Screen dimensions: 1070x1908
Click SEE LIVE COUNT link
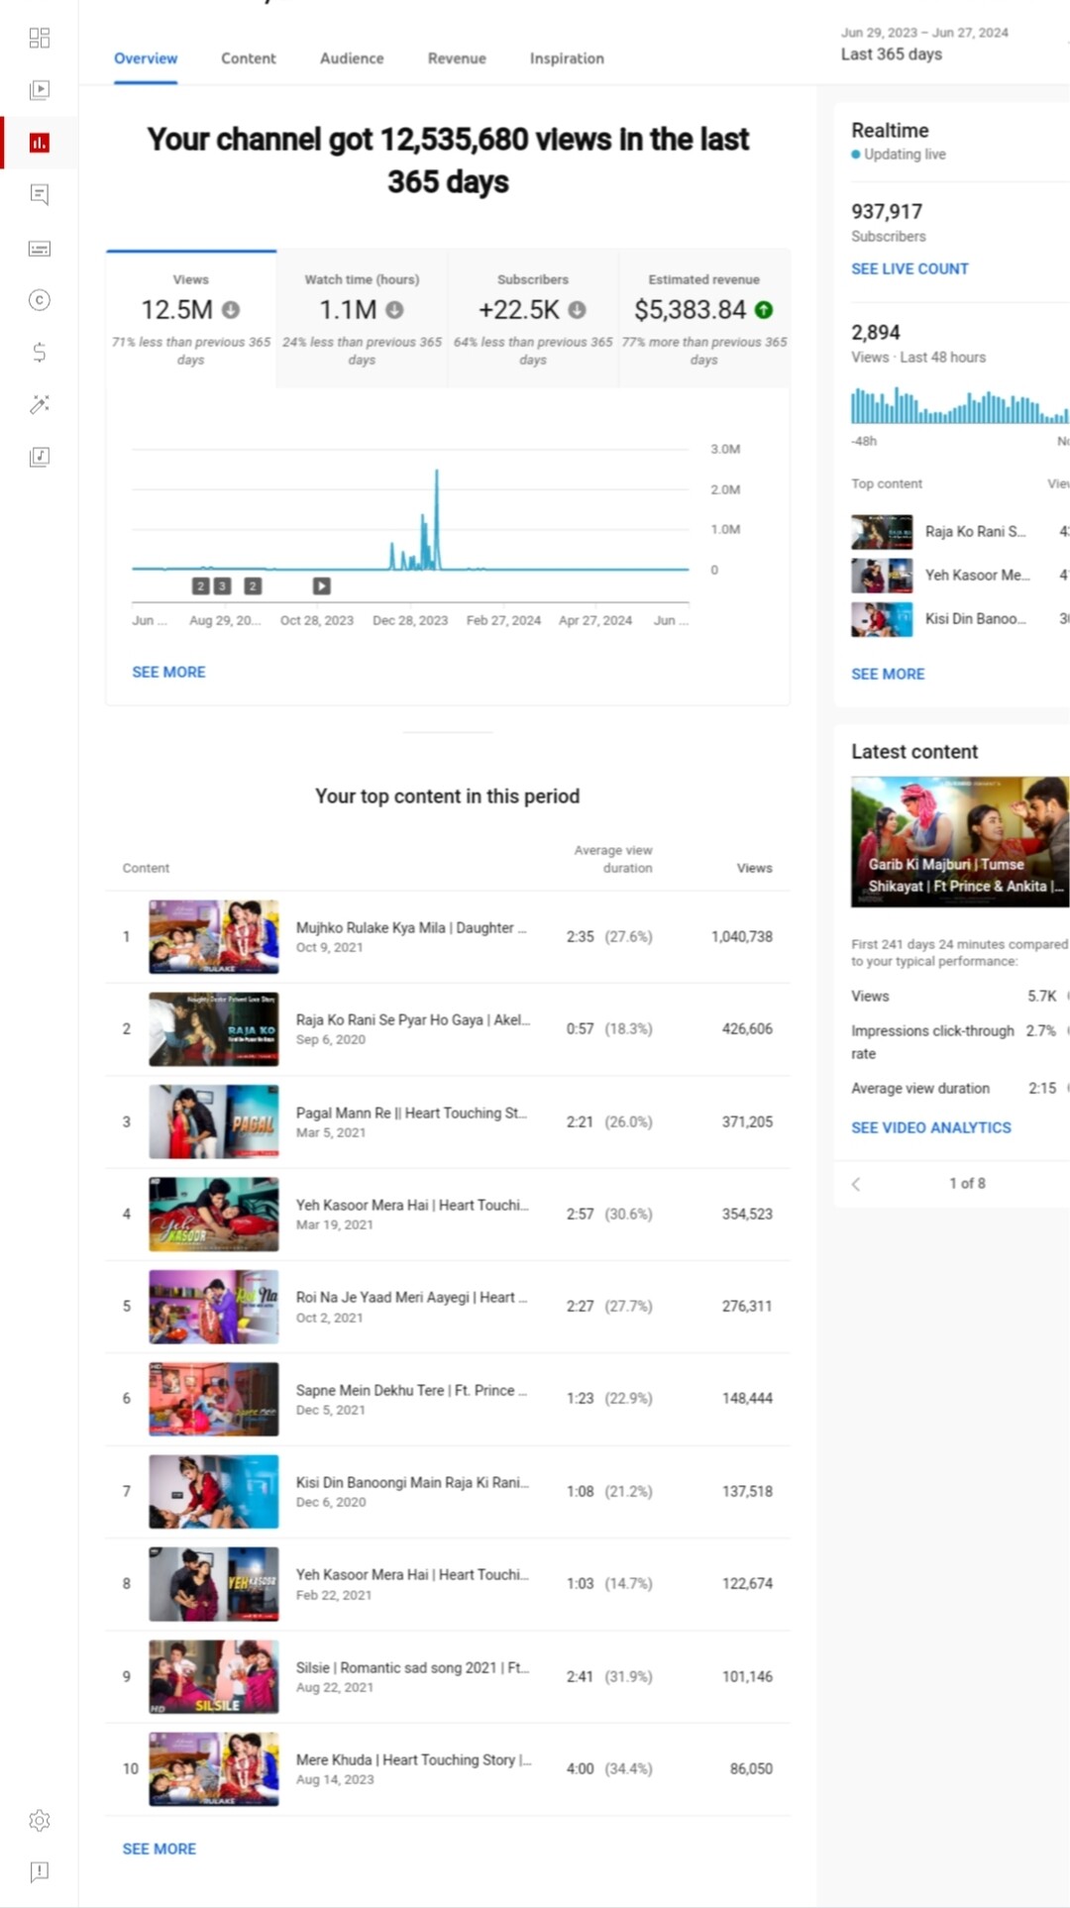click(x=909, y=268)
